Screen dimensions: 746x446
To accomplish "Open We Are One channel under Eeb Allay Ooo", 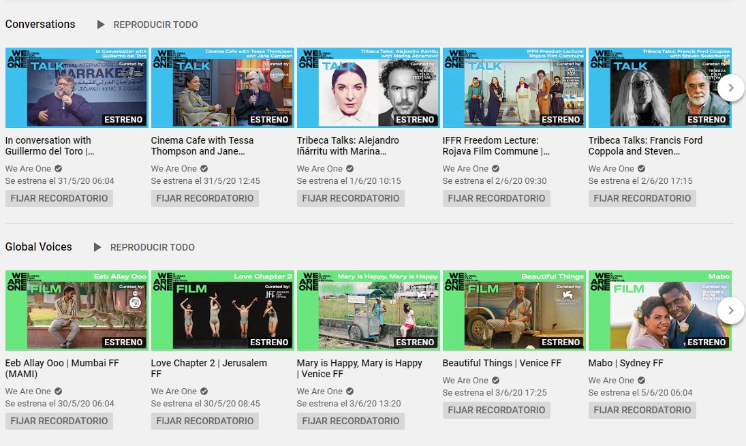I will coord(28,392).
